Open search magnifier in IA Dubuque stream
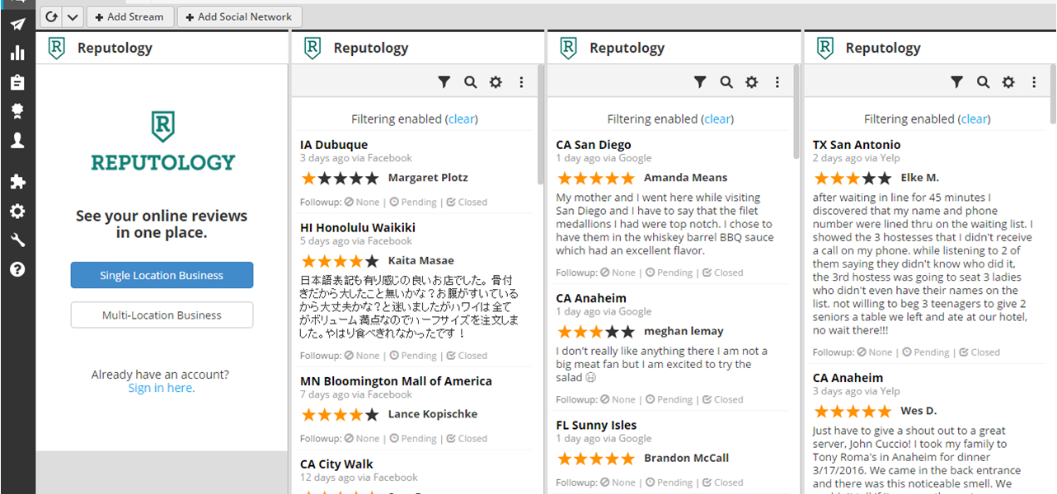The image size is (1057, 494). pyautogui.click(x=470, y=82)
